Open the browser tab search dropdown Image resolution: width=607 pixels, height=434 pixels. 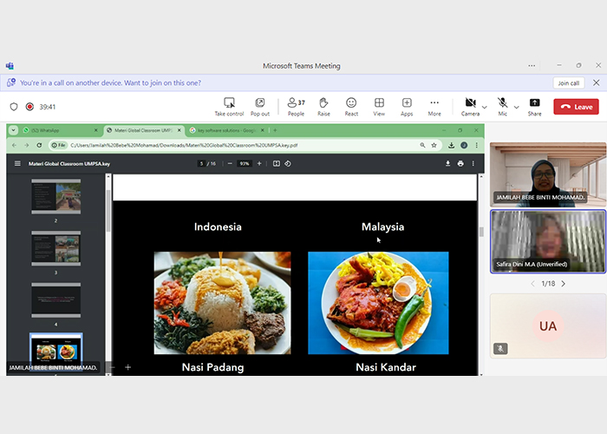coord(13,130)
